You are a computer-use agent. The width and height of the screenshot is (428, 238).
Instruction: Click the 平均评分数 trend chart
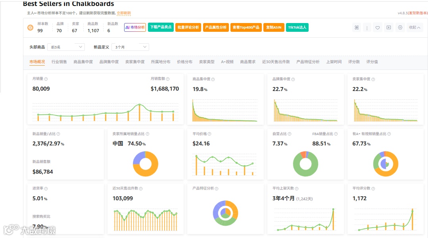386,219
